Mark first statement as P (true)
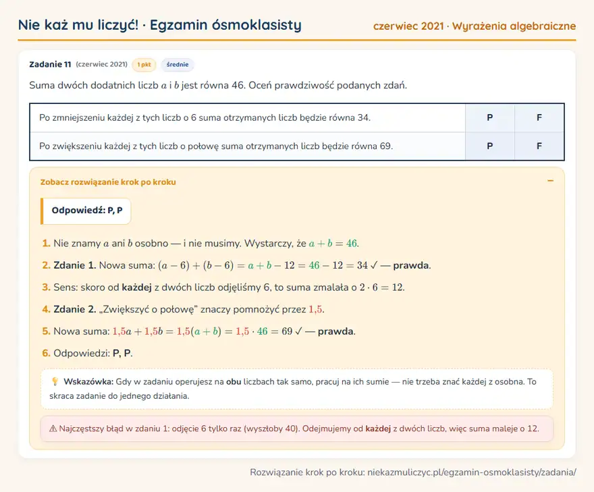 pos(490,118)
